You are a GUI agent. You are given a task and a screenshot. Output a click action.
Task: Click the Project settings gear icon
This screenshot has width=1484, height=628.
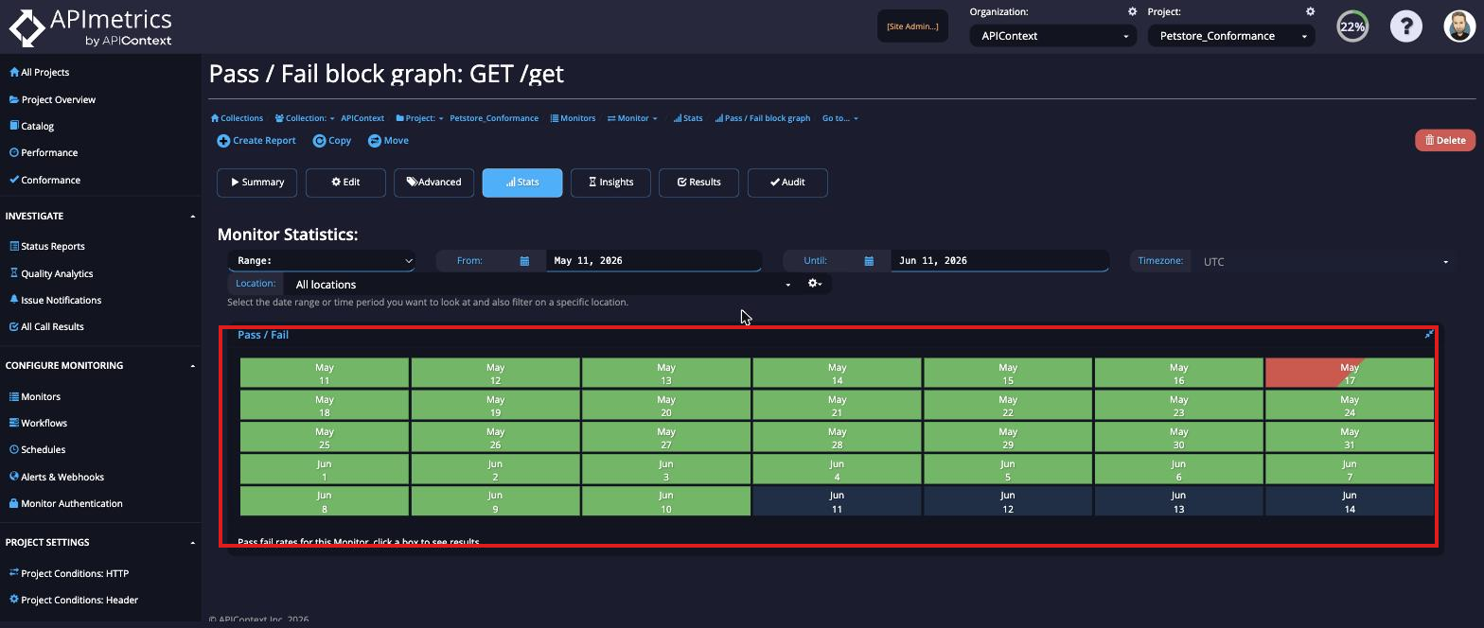[1310, 11]
